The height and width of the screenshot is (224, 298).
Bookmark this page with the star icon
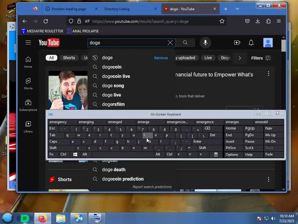pos(222,21)
